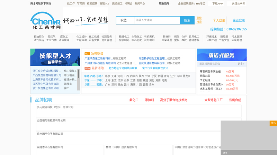Open 化工行业会展会议资讯 link

point(155,68)
